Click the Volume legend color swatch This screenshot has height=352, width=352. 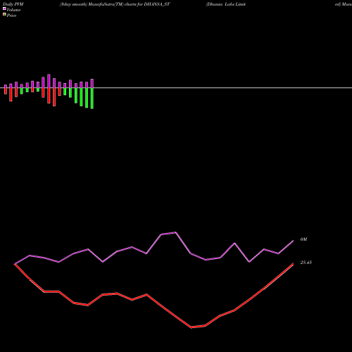pyautogui.click(x=4, y=8)
